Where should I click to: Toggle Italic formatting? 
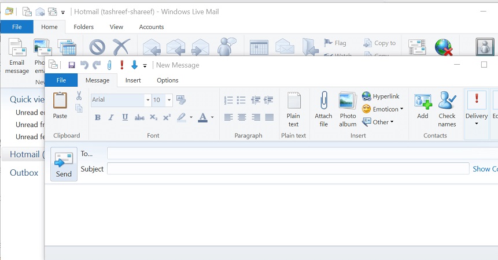[x=111, y=117]
